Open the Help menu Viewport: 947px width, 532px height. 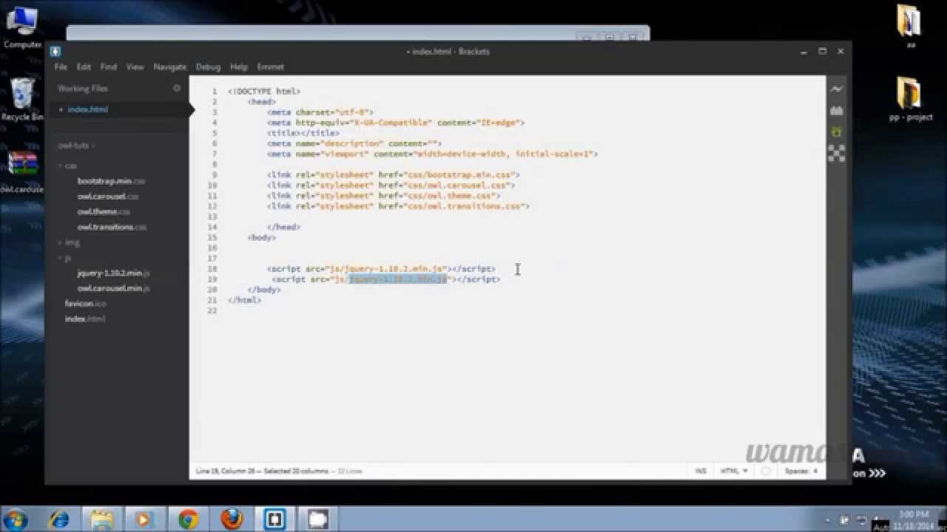(x=239, y=66)
